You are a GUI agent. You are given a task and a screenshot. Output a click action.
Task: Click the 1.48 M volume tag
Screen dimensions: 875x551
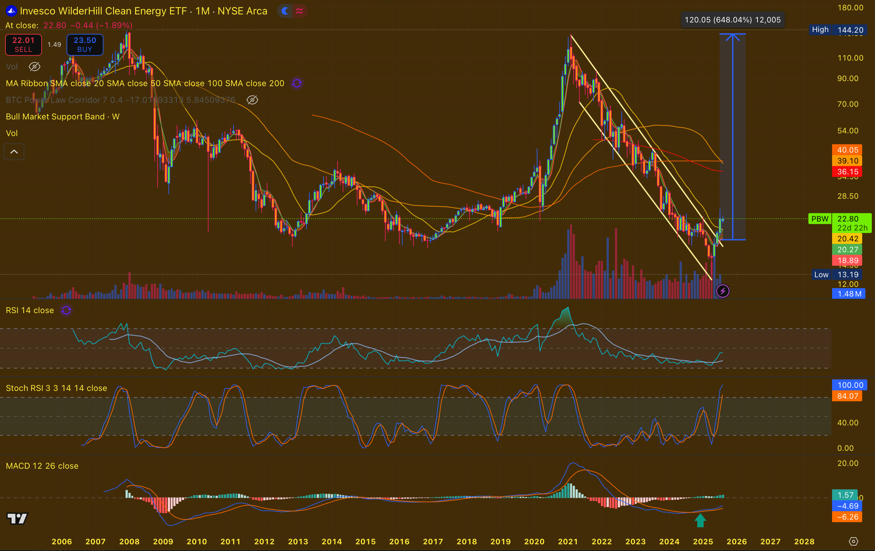pos(848,294)
